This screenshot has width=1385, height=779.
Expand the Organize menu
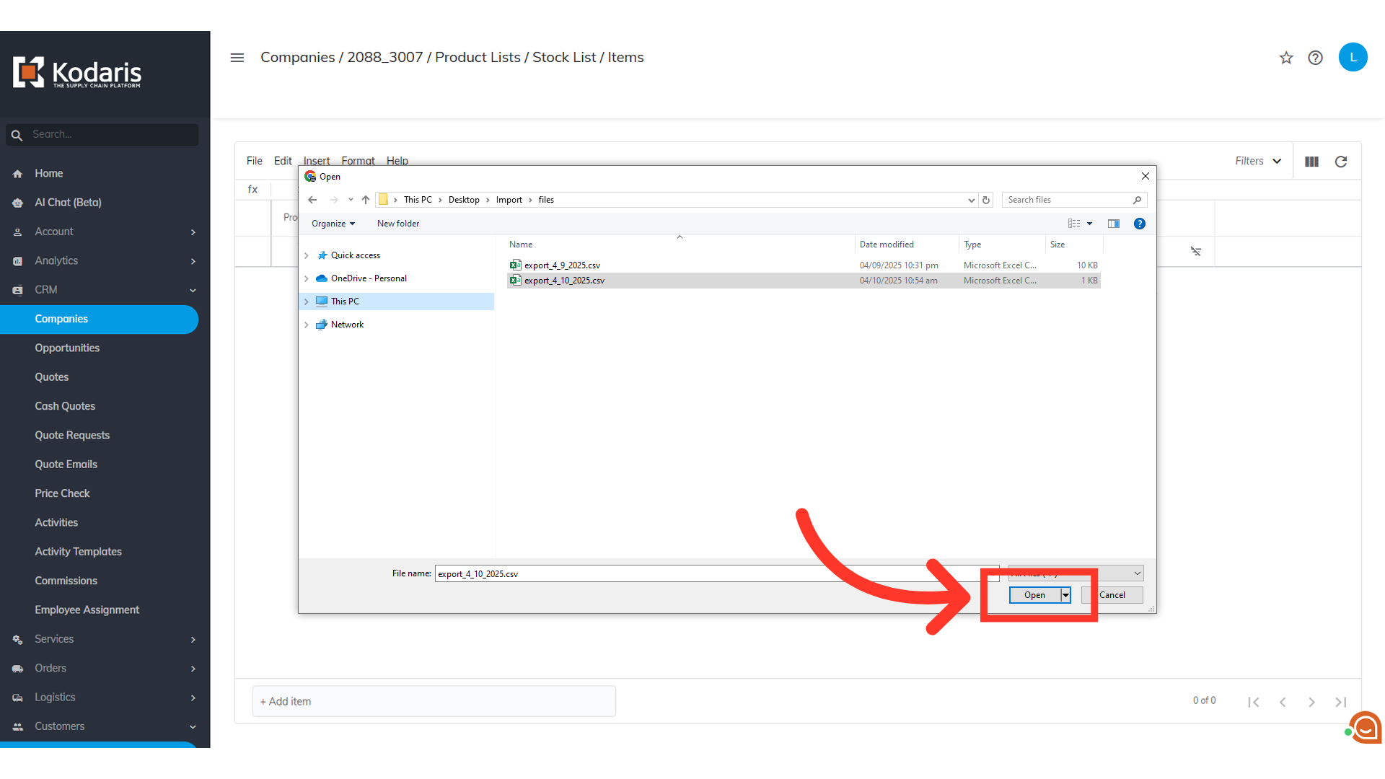pos(333,224)
